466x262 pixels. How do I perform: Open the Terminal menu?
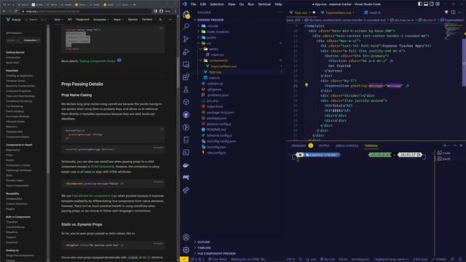(264, 4)
